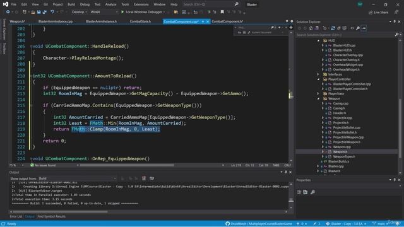Open the Find Symbol Results tab
404x227 pixels.
pos(51,216)
